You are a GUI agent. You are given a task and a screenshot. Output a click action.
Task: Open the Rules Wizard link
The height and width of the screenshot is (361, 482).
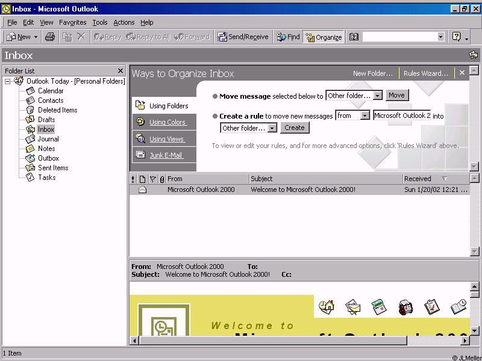(426, 73)
